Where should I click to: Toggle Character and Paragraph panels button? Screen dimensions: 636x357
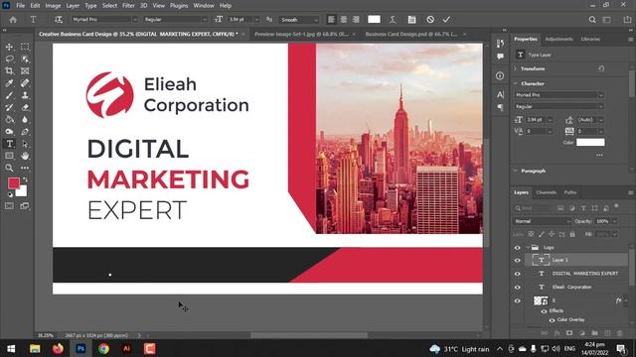(411, 20)
